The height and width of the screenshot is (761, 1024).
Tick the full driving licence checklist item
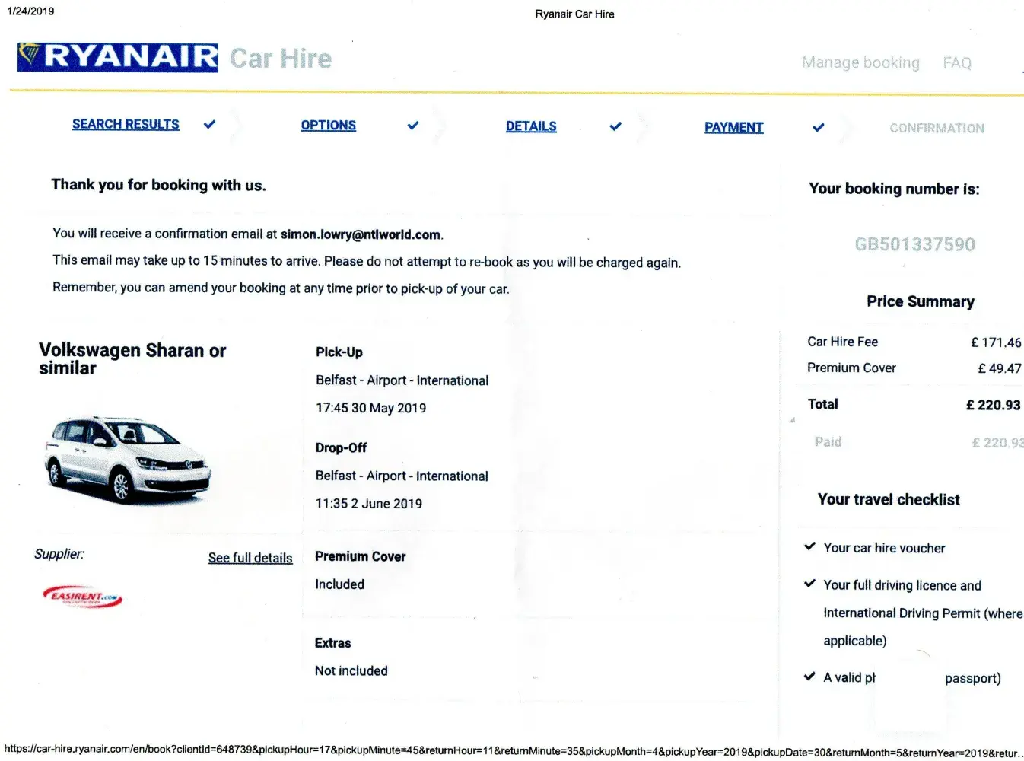(x=810, y=584)
